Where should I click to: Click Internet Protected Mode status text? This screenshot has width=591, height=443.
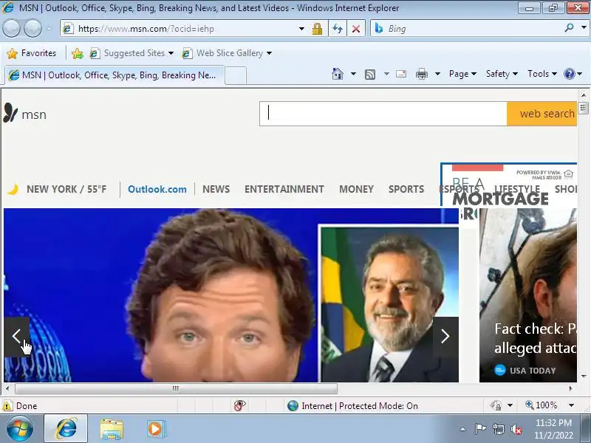(360, 405)
